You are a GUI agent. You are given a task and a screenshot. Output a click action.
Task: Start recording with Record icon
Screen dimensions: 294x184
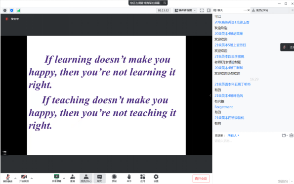pyautogui.click(x=114, y=178)
